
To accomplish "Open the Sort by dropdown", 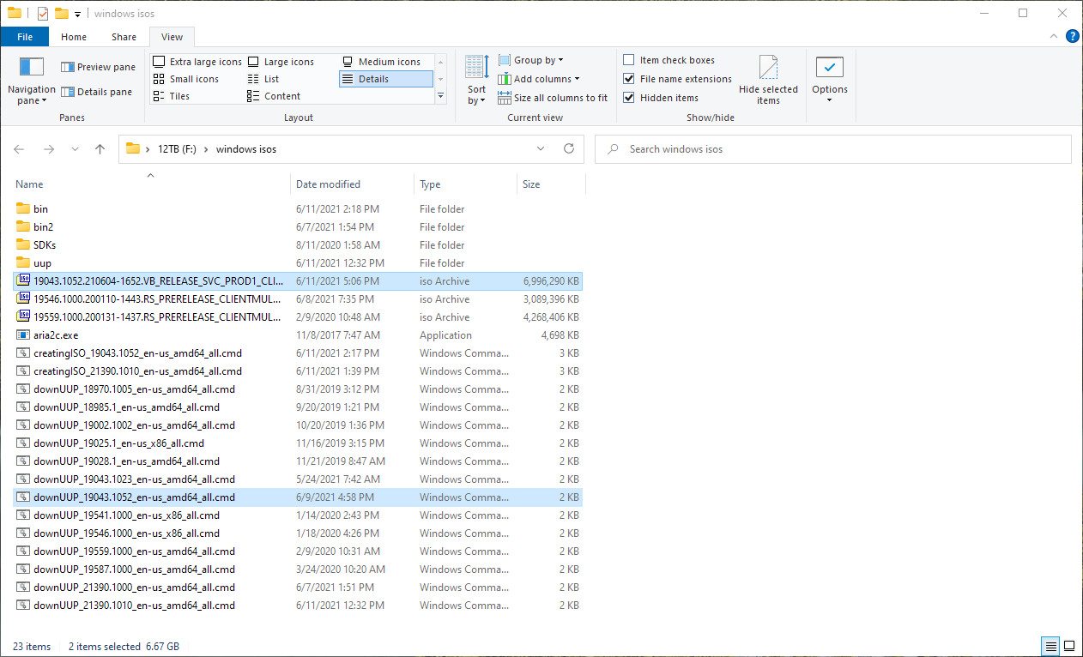I will pyautogui.click(x=476, y=79).
